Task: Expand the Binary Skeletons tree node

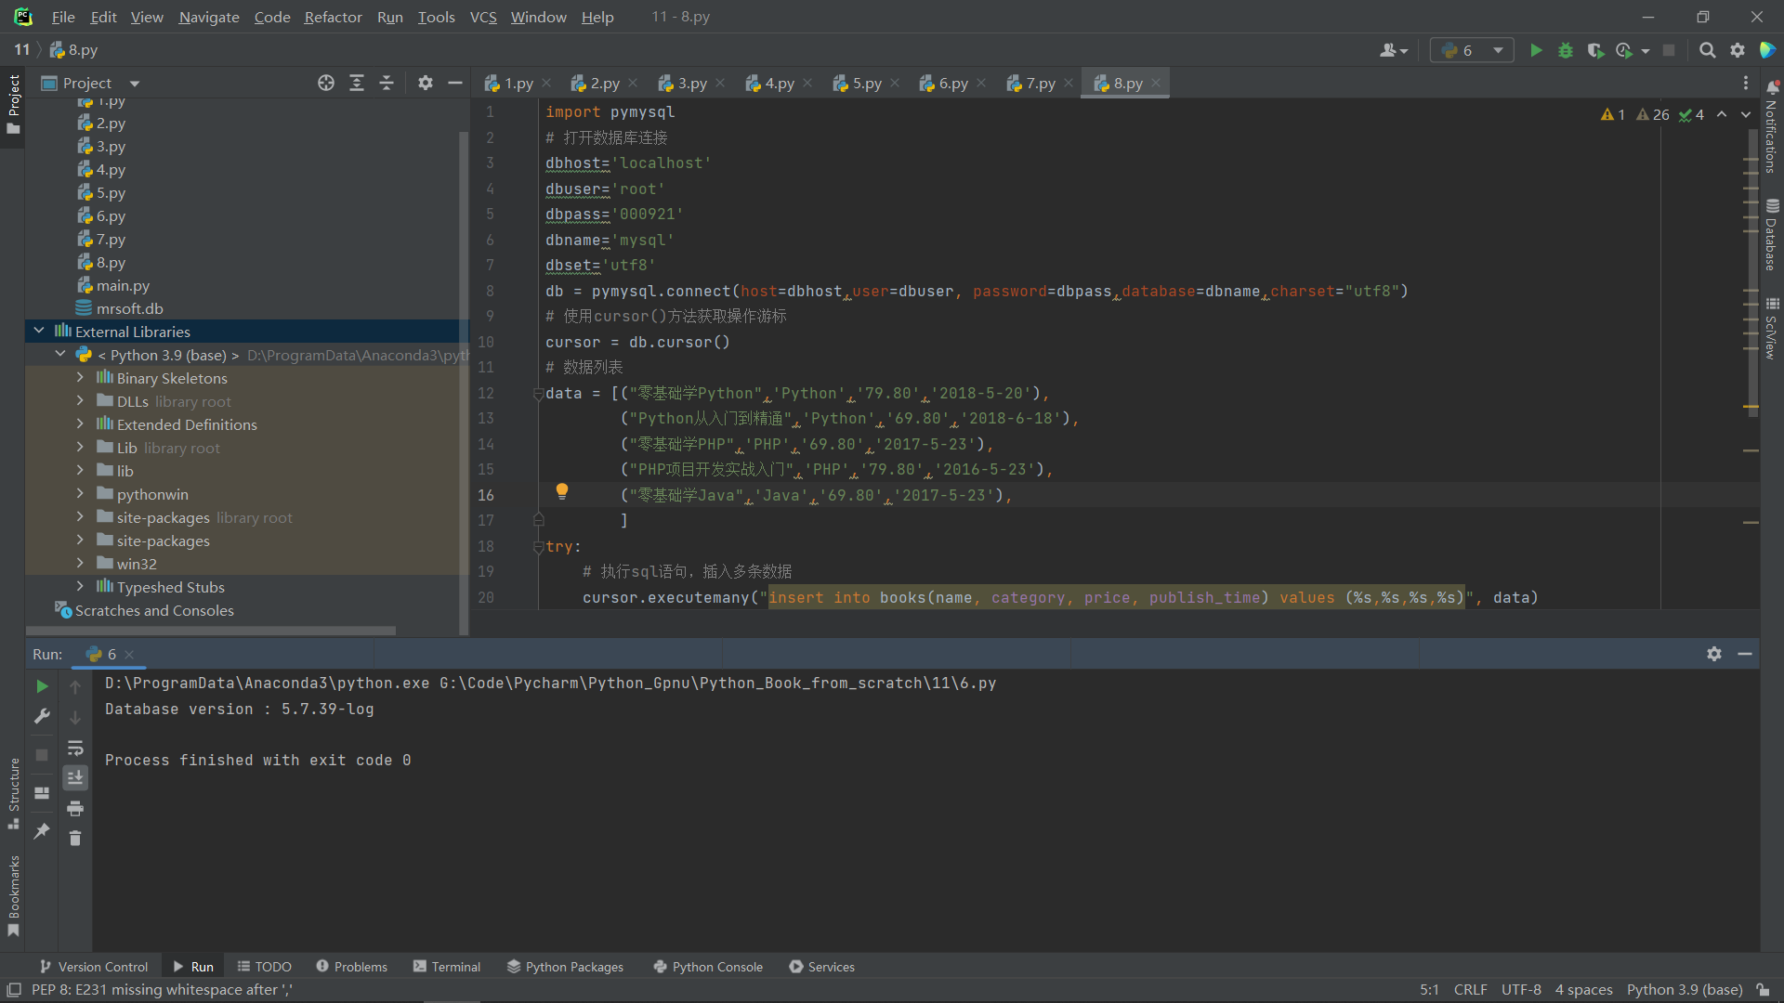Action: tap(80, 378)
